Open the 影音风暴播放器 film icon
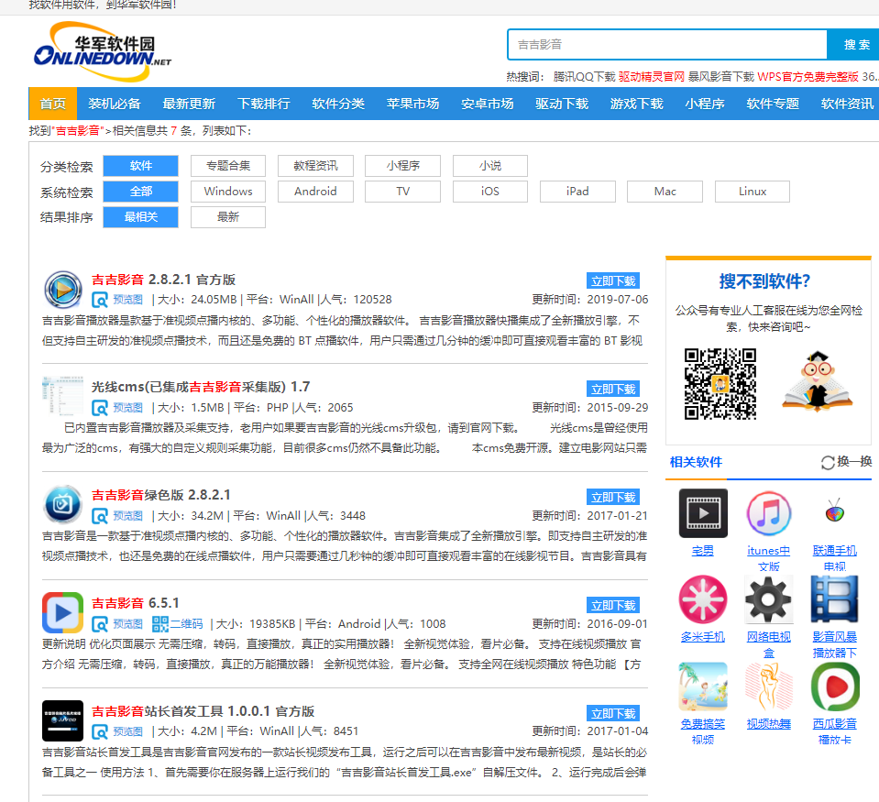The image size is (879, 802). [x=835, y=599]
